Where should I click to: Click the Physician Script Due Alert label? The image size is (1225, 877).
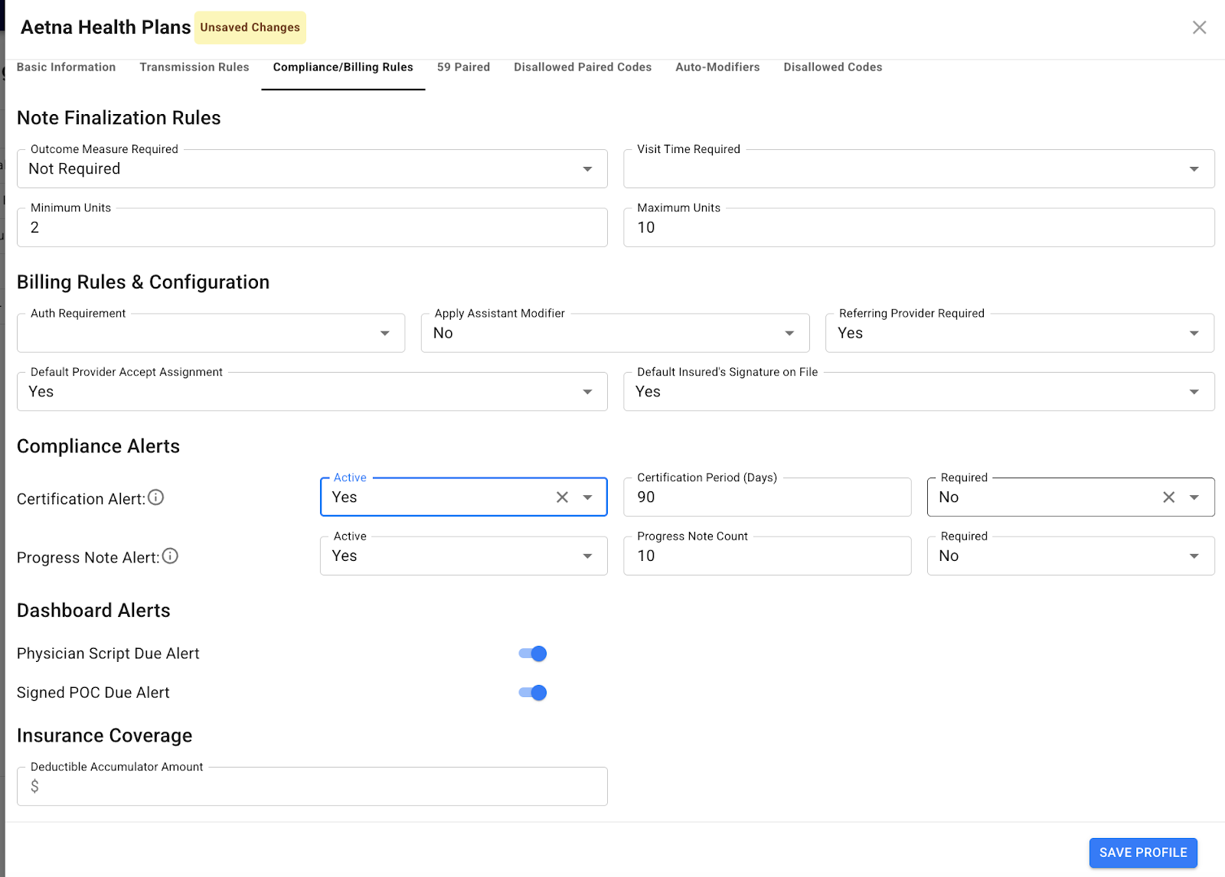(x=108, y=654)
